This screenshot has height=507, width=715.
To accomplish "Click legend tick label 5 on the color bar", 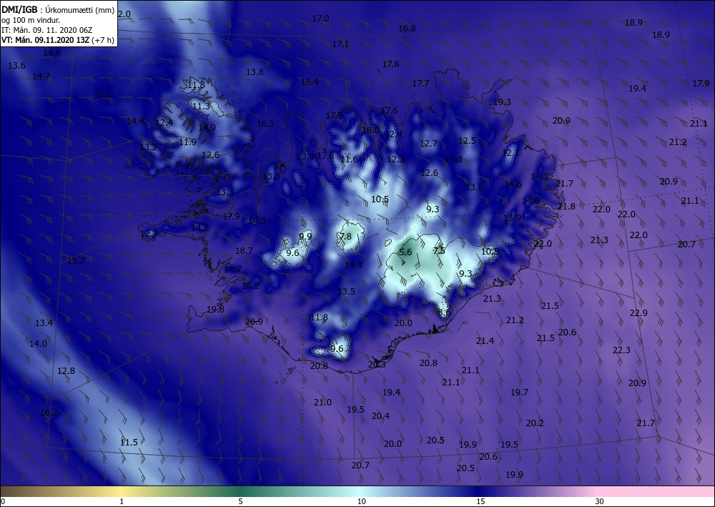I will [240, 501].
